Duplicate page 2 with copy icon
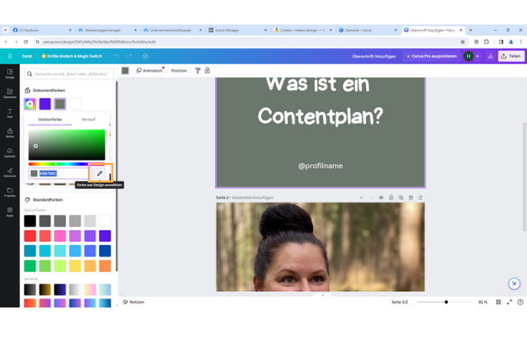The width and height of the screenshot is (527, 351). click(x=401, y=197)
